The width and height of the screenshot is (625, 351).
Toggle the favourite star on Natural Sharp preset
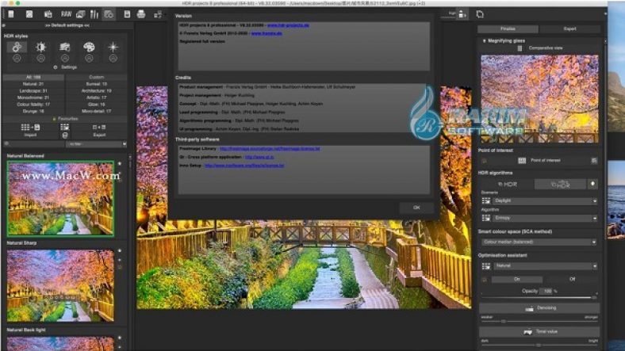[x=120, y=250]
